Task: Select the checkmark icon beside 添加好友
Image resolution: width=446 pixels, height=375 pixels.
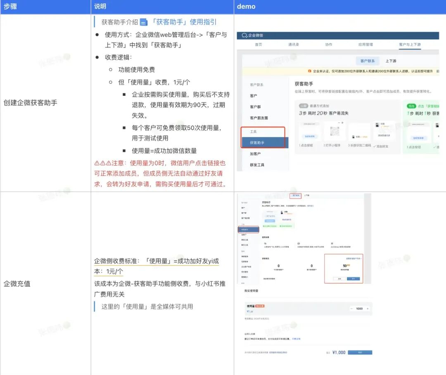Action: pyautogui.click(x=375, y=146)
